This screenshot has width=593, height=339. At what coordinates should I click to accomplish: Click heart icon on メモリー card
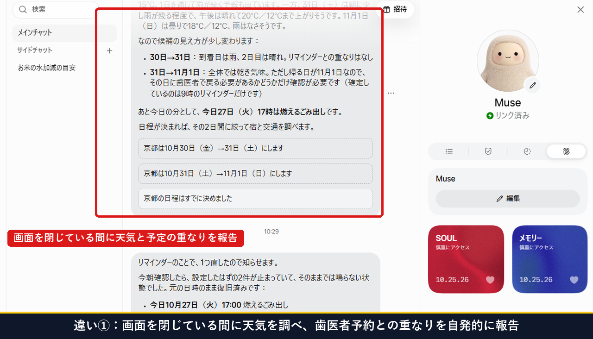[x=574, y=280]
